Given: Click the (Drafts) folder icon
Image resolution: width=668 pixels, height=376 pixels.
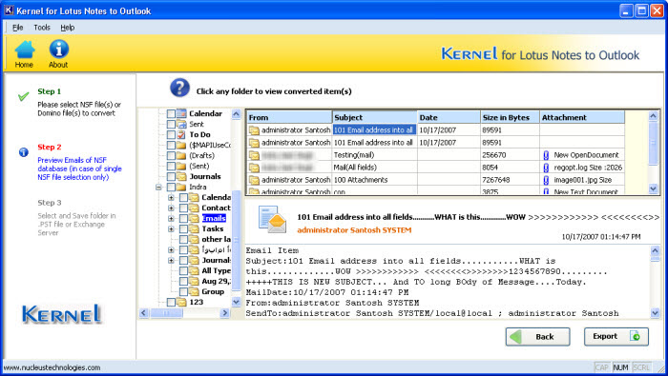Looking at the screenshot, I should coord(182,155).
